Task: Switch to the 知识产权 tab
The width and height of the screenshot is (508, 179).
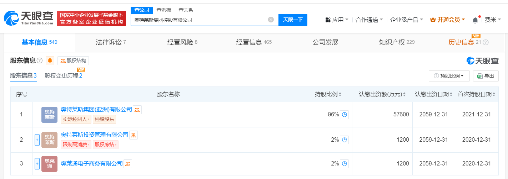Action: pos(397,42)
